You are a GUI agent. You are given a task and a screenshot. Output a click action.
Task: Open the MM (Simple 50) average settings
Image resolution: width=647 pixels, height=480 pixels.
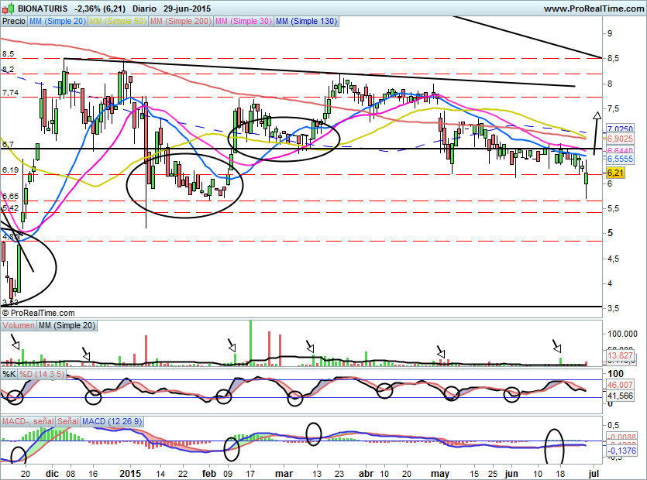tap(118, 22)
